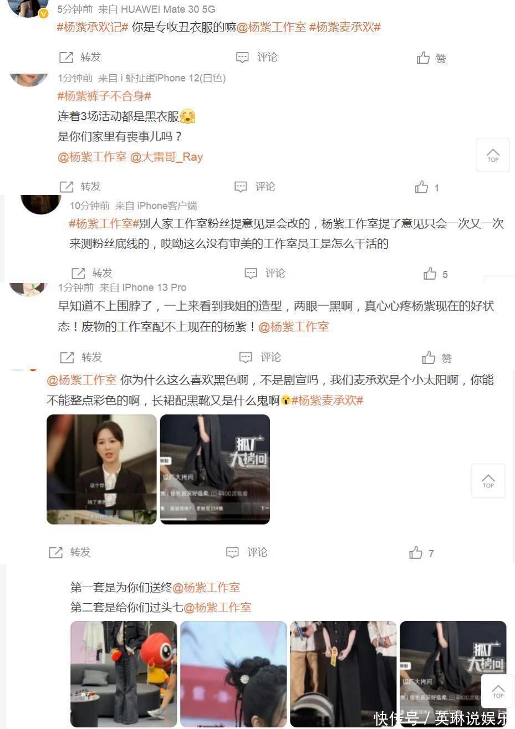Click the middle TOP back-to-top button
The height and width of the screenshot is (729, 515).
tap(488, 481)
